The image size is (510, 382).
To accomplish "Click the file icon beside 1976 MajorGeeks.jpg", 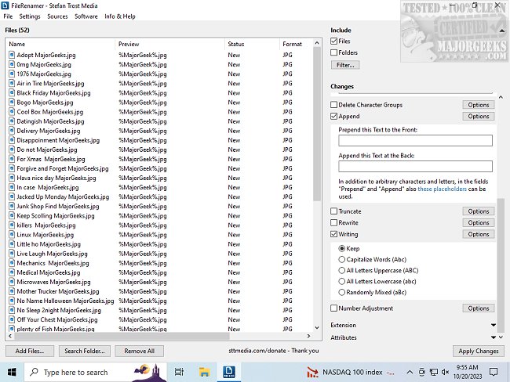I will (x=12, y=74).
